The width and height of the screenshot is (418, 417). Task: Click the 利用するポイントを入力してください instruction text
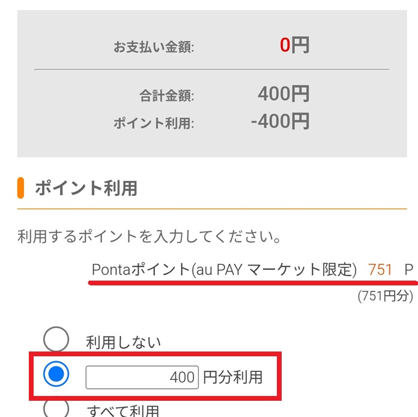click(150, 236)
